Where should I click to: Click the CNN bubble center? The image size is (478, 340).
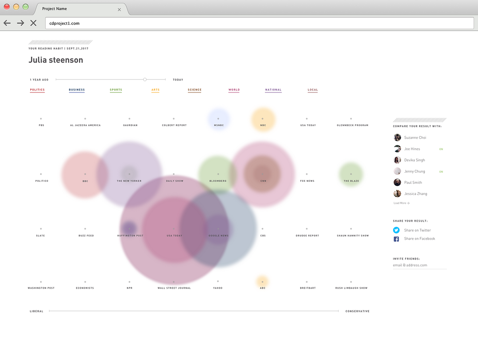pos(263,174)
